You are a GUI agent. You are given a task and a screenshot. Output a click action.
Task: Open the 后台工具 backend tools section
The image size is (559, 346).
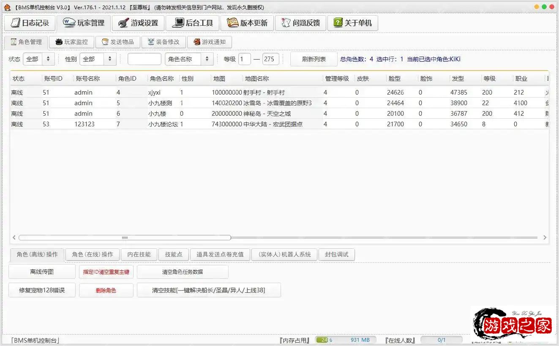click(x=193, y=23)
